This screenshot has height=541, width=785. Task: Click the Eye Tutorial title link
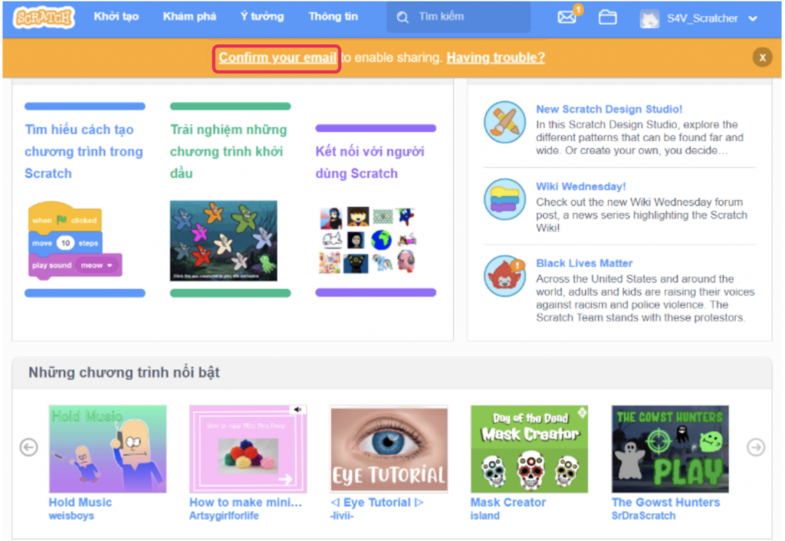[376, 503]
